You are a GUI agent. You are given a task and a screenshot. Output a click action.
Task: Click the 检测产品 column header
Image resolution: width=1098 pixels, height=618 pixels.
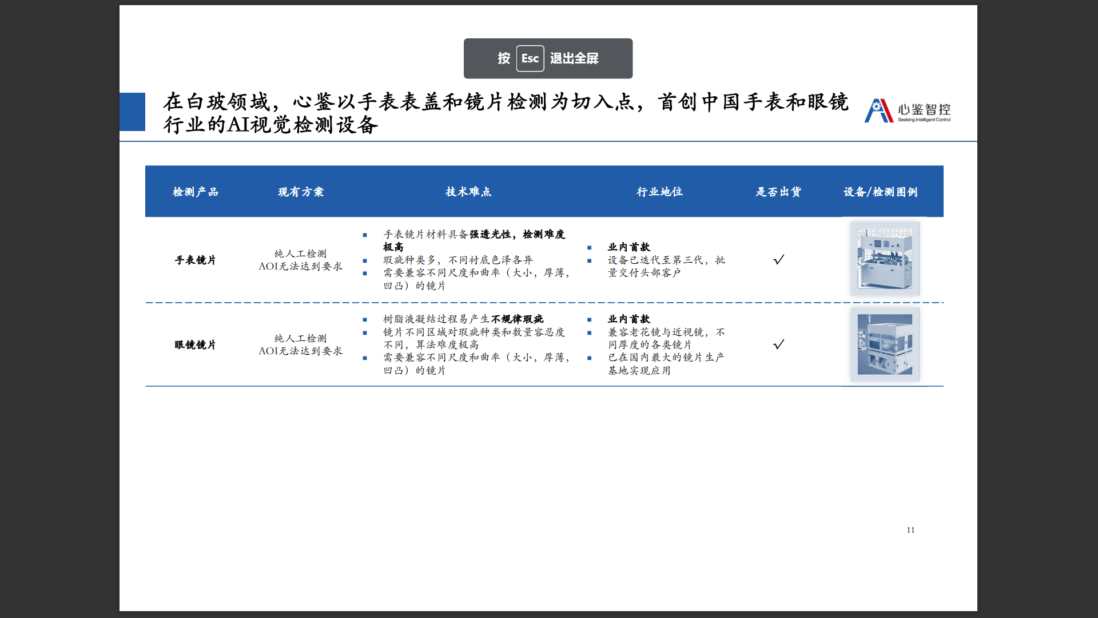[x=196, y=192]
